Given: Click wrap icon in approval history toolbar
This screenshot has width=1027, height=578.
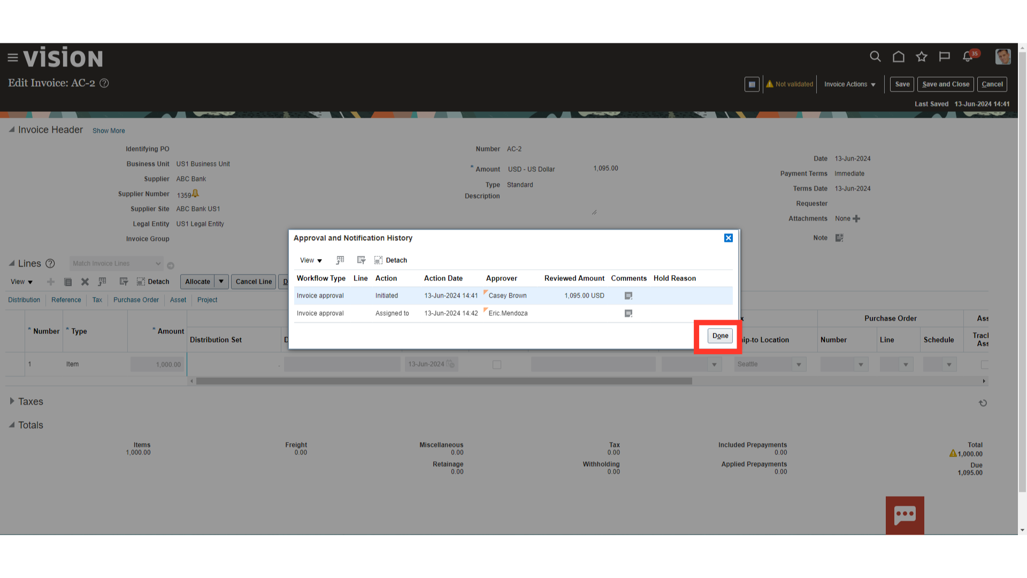Looking at the screenshot, I should (x=361, y=260).
